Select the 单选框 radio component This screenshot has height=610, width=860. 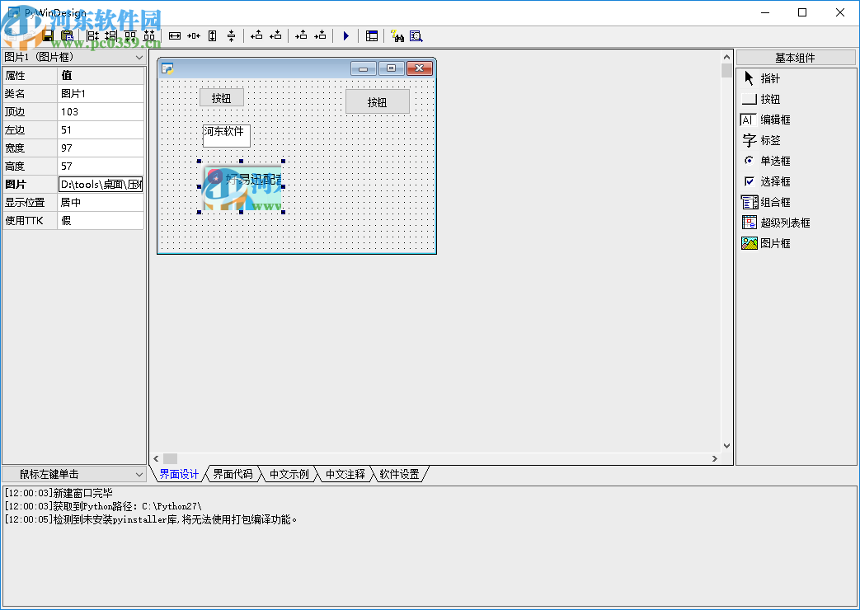pyautogui.click(x=766, y=161)
